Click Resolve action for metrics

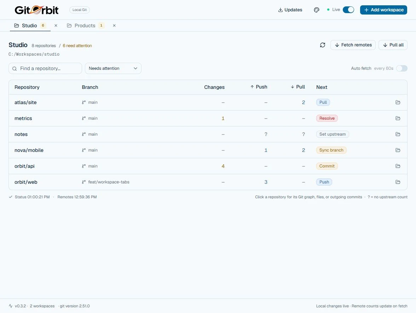(x=327, y=118)
